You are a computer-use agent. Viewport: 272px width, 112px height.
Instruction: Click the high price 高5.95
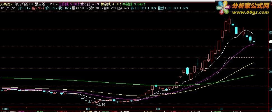(x=36, y=8)
